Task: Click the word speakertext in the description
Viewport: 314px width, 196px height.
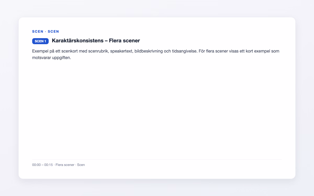Action: 122,51
